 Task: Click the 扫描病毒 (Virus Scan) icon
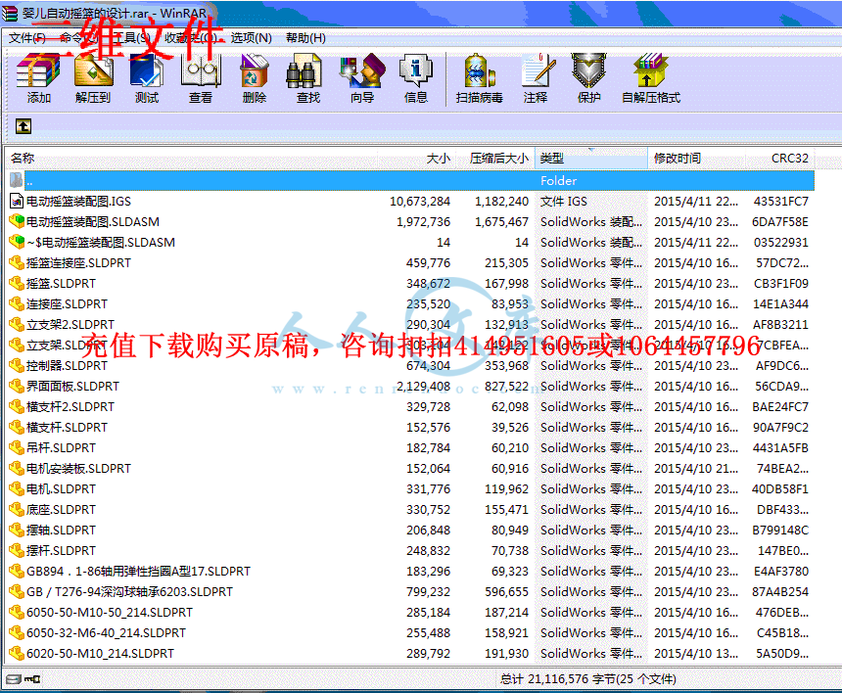click(x=479, y=70)
